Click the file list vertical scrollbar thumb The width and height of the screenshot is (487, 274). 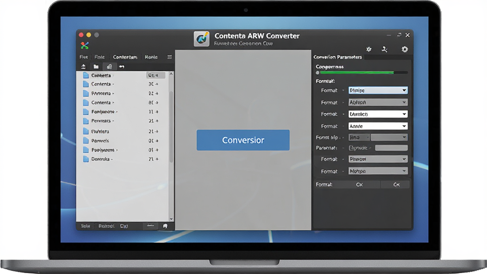[171, 127]
